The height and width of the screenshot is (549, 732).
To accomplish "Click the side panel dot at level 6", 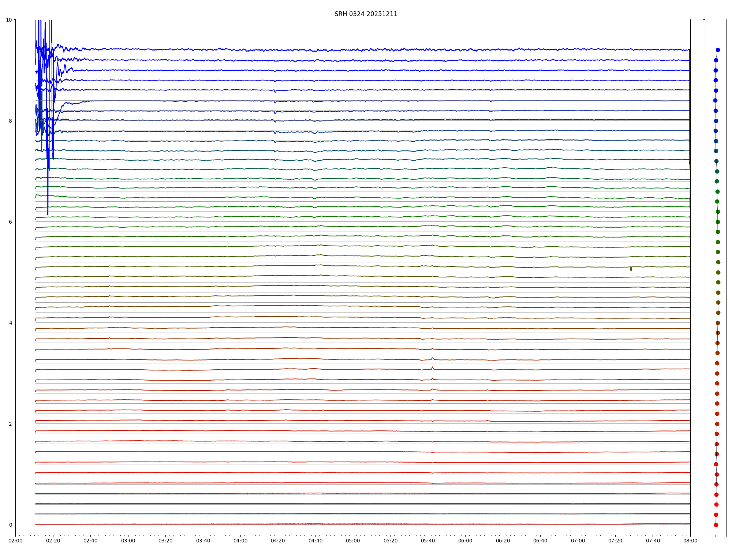I will tap(718, 222).
